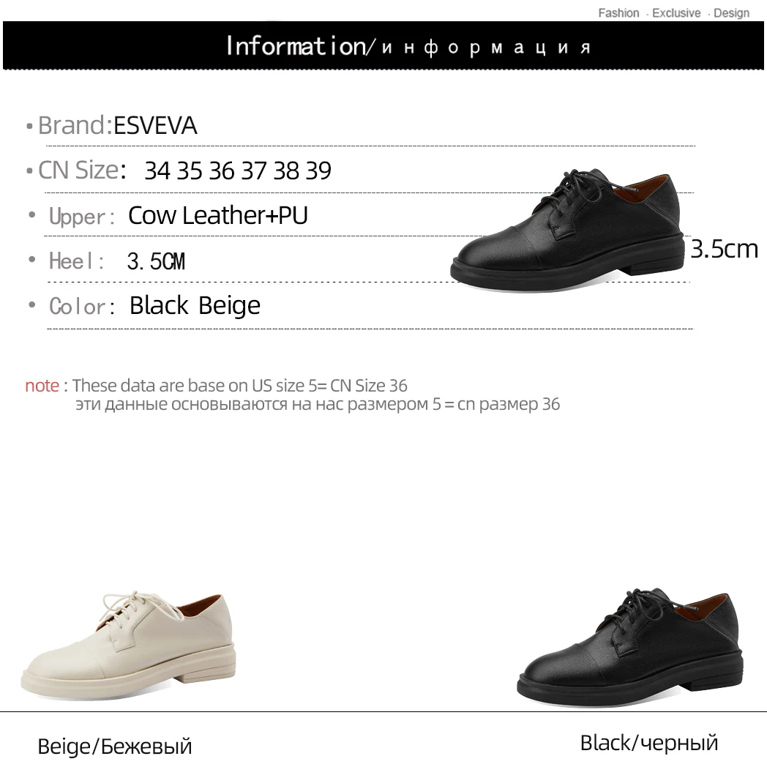Click the 3.5cm heel height annotation
This screenshot has height=767, width=767.
coord(724,249)
